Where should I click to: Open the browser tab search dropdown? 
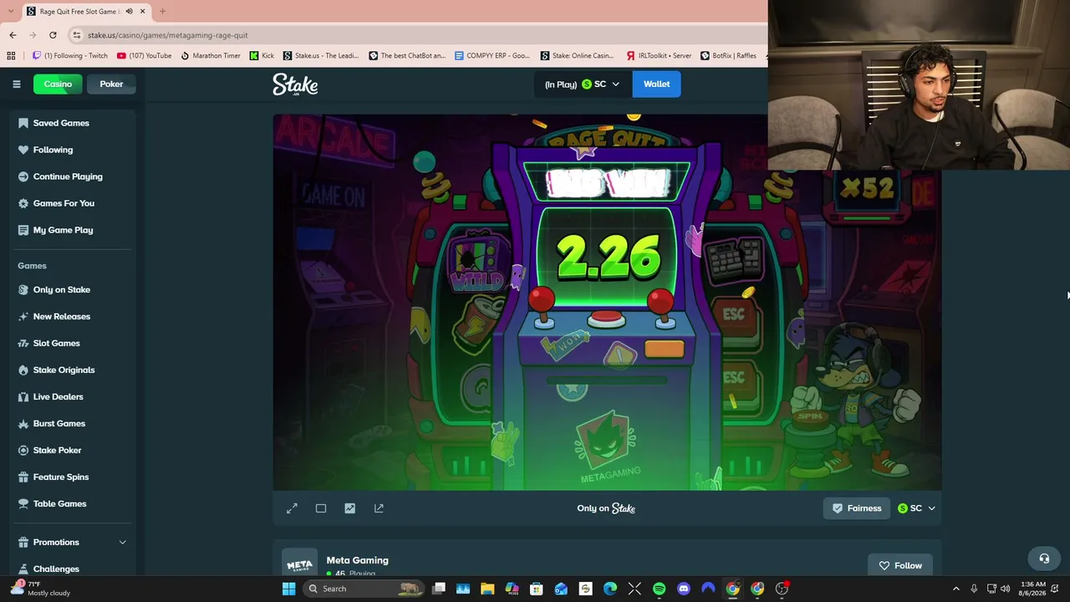pyautogui.click(x=11, y=12)
